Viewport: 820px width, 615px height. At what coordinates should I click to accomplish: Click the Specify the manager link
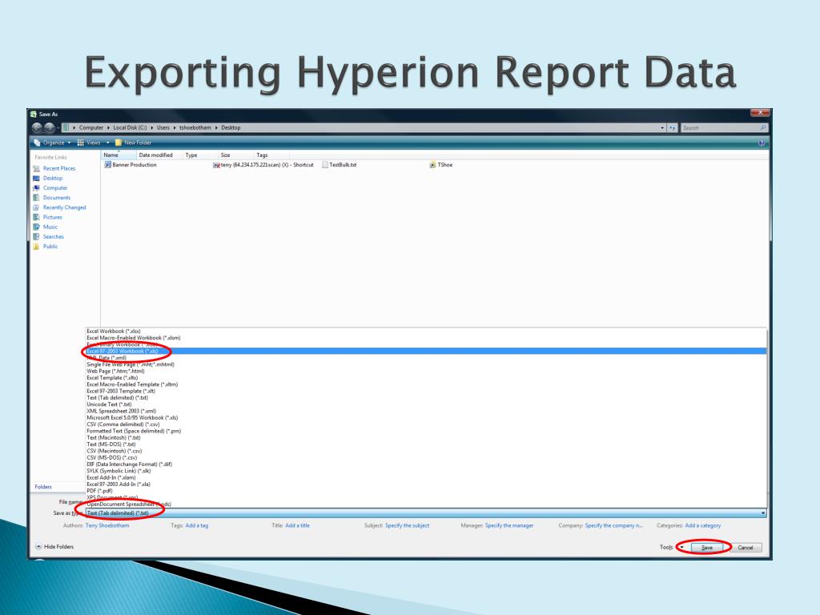[x=509, y=525]
